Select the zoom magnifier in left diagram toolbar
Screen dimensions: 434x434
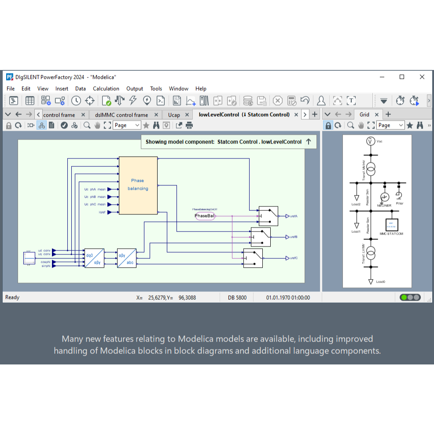click(x=87, y=125)
